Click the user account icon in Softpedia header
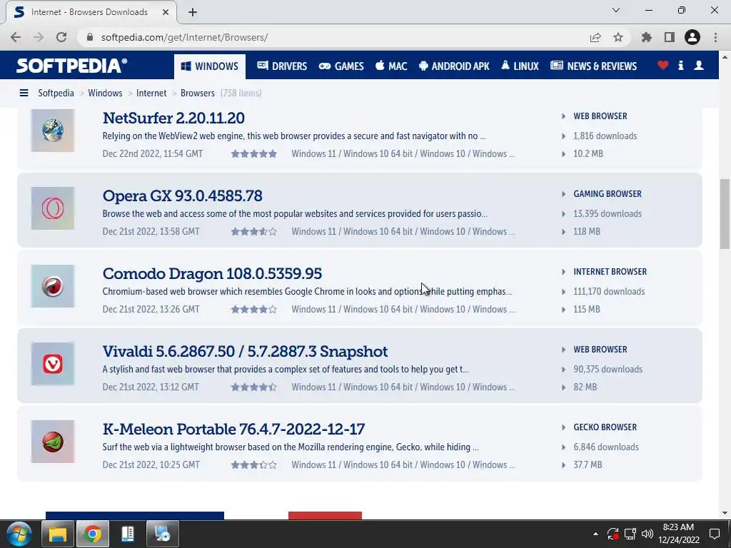 click(698, 65)
